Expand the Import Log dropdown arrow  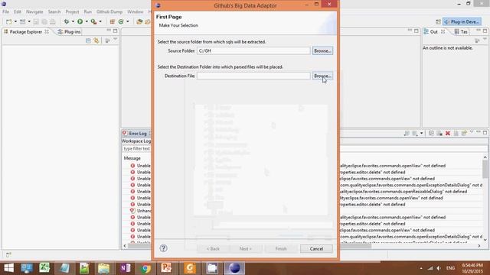[x=422, y=134]
